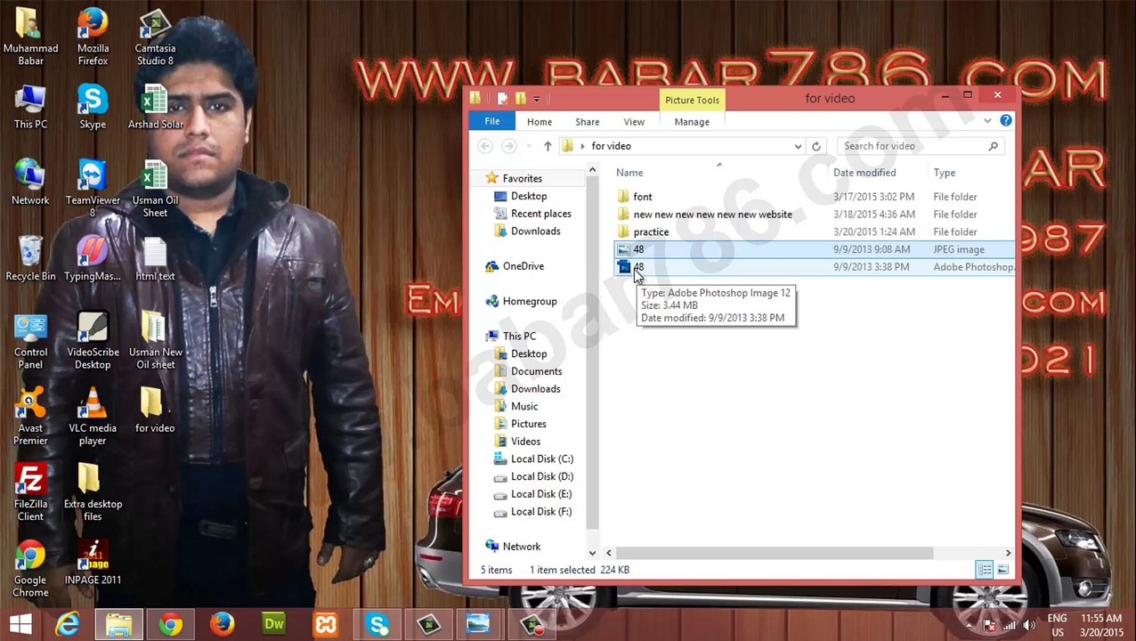Select the FileZilla Client desktop icon

pos(30,492)
